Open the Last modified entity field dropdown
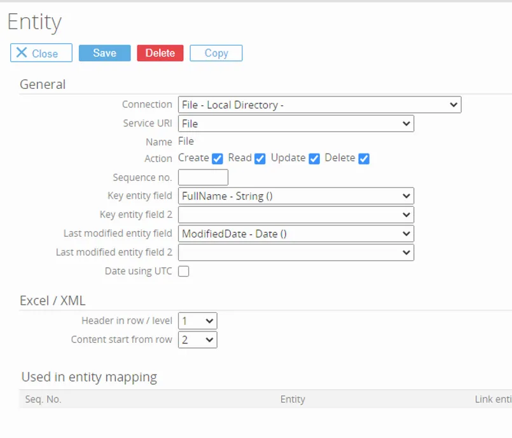Screen dimensions: 512x438 point(296,234)
